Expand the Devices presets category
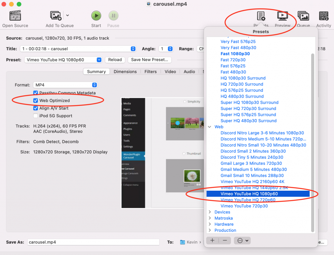This screenshot has width=334, height=255. point(210,212)
